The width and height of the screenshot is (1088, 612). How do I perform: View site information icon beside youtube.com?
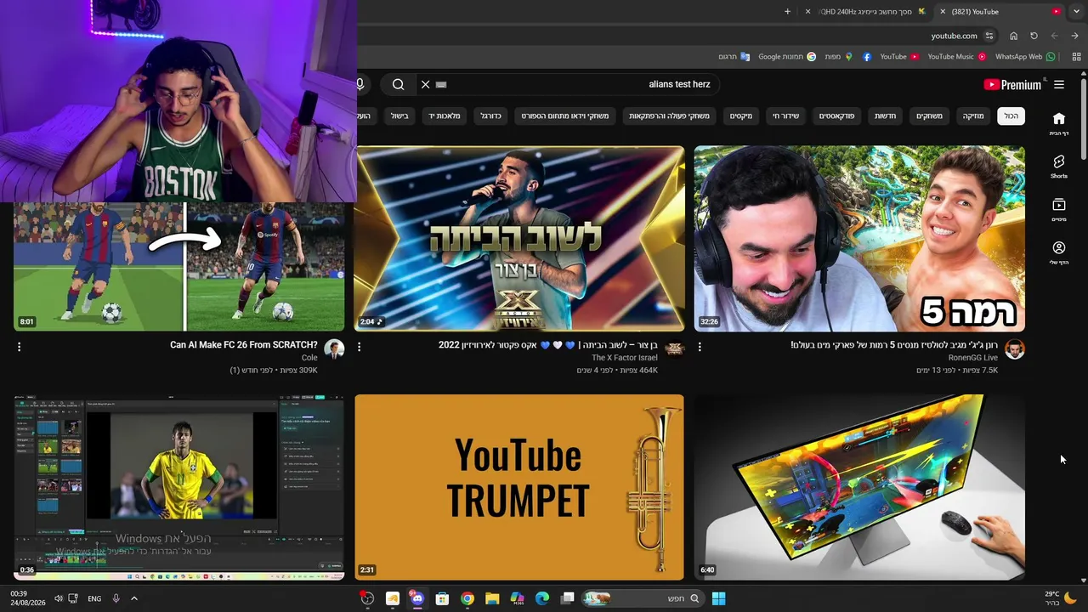tap(989, 36)
